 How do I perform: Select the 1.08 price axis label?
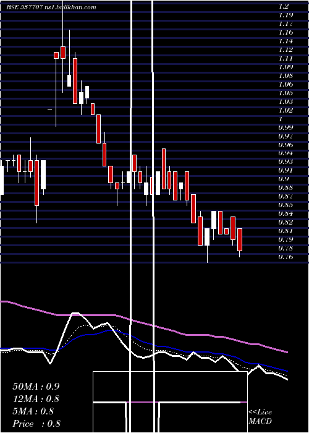coord(286,75)
